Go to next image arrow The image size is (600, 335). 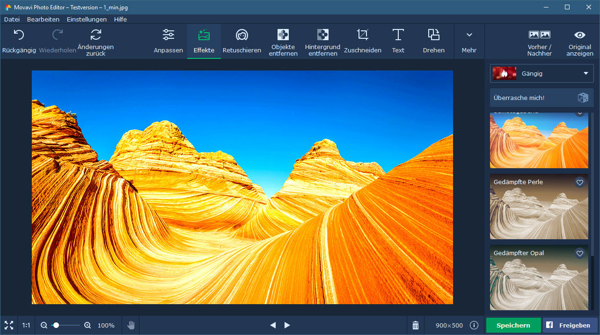tap(287, 325)
